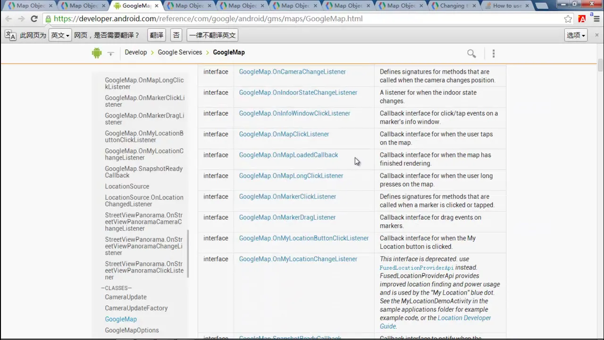Open GoogleMap.OnMarkerDragListener in the sidebar
The height and width of the screenshot is (340, 604).
[x=144, y=119]
